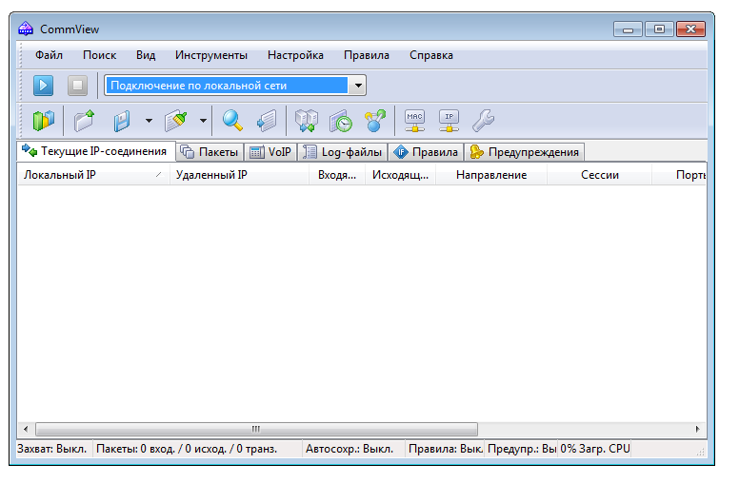Click the CommView app icon in title bar
The width and height of the screenshot is (739, 483).
[x=26, y=29]
